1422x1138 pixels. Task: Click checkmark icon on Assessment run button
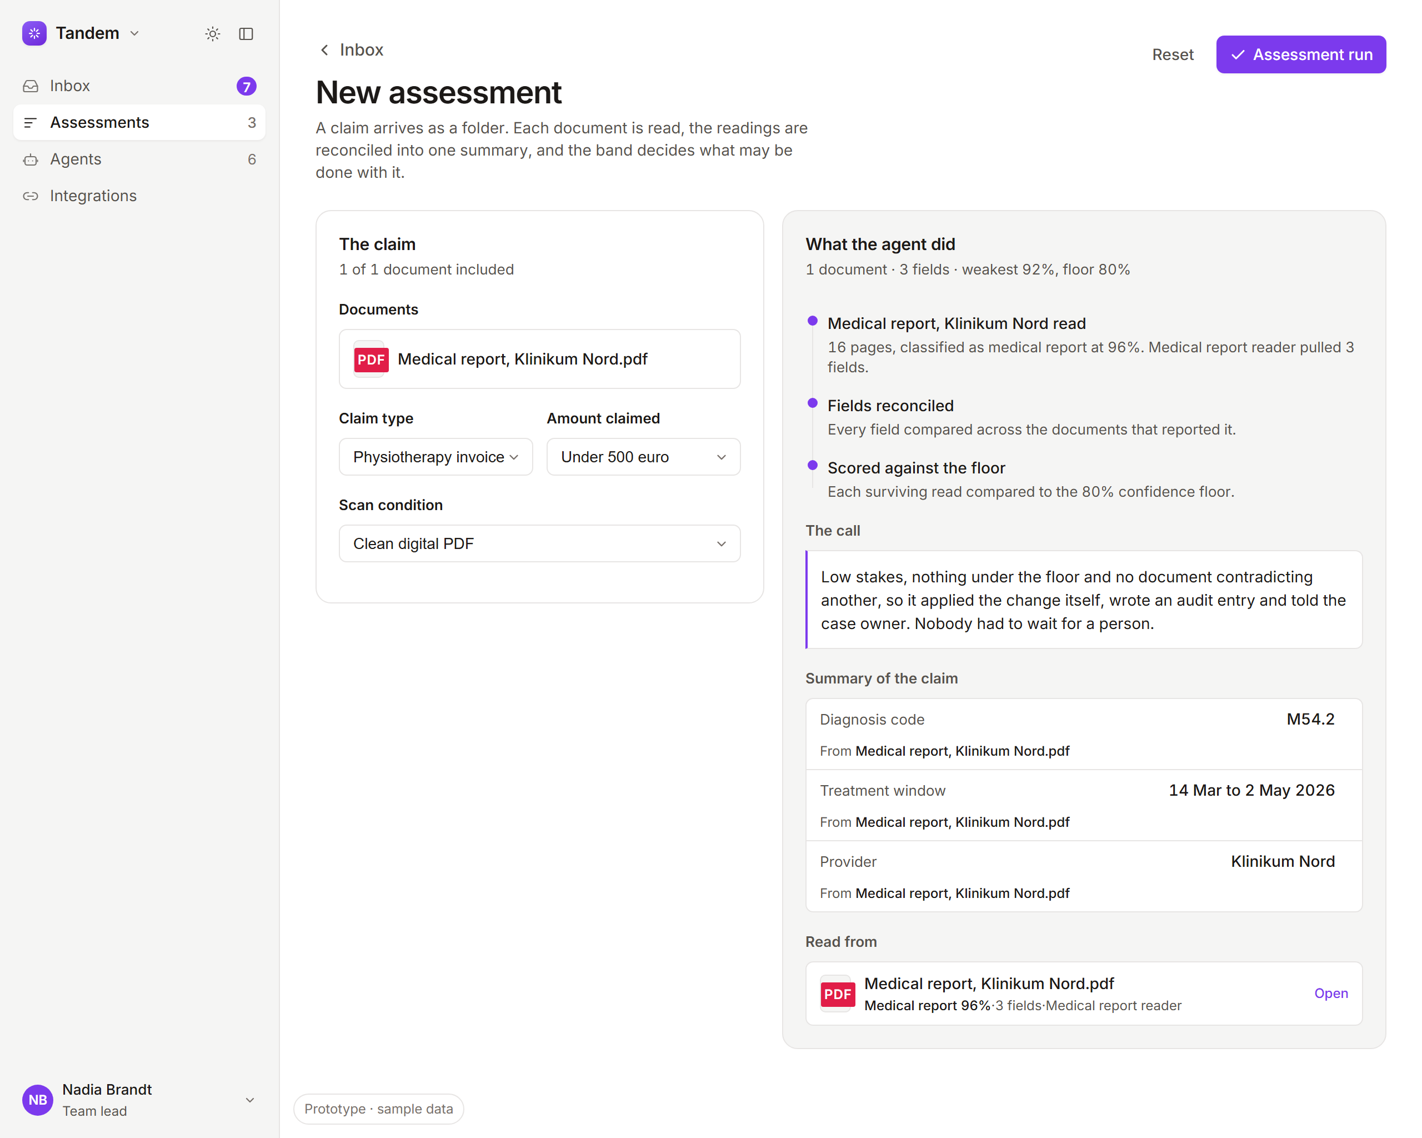1238,55
